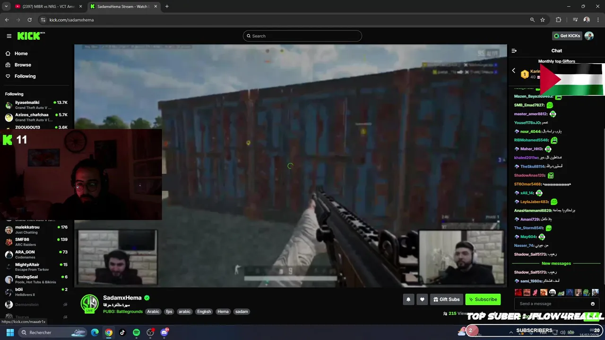The width and height of the screenshot is (605, 340).
Task: Open zoom control in address bar
Action: [532, 20]
